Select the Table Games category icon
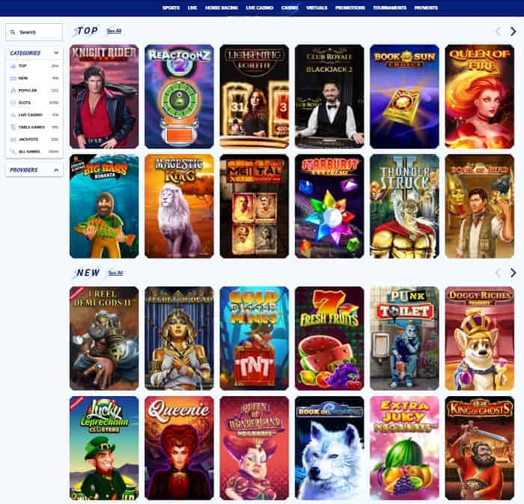 (13, 127)
